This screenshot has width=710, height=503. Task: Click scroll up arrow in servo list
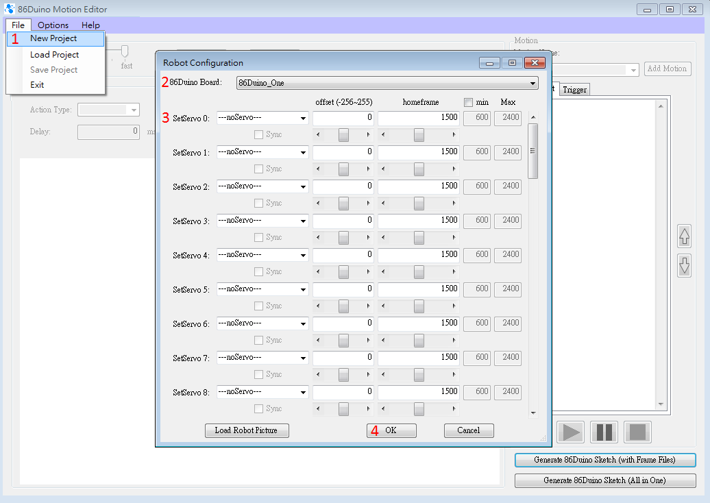533,117
